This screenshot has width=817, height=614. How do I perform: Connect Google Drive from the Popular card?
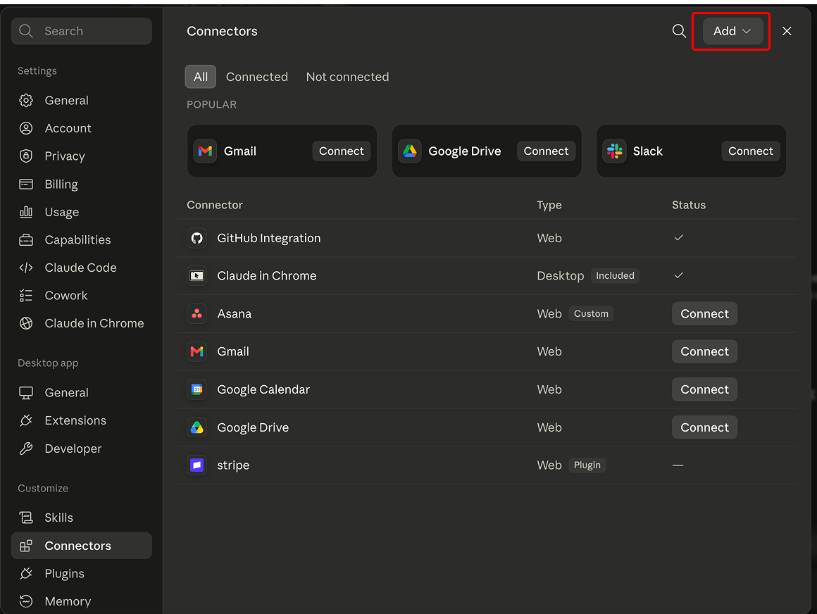pyautogui.click(x=546, y=151)
